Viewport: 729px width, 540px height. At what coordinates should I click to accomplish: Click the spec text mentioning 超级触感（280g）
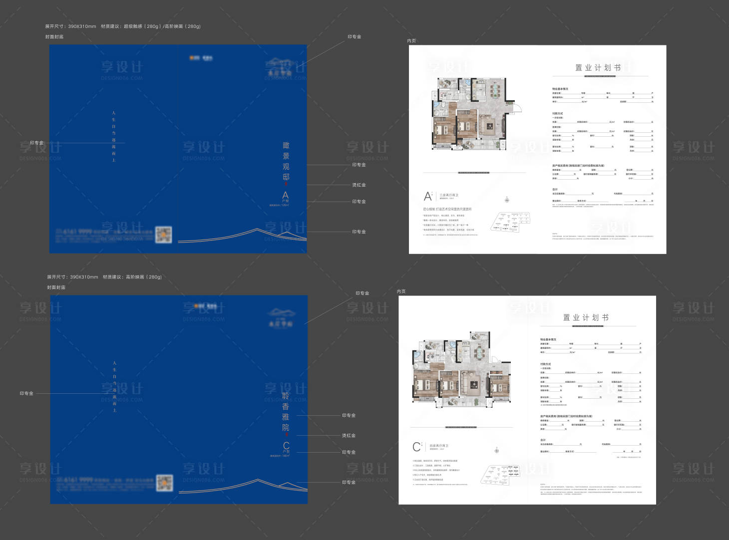123,26
